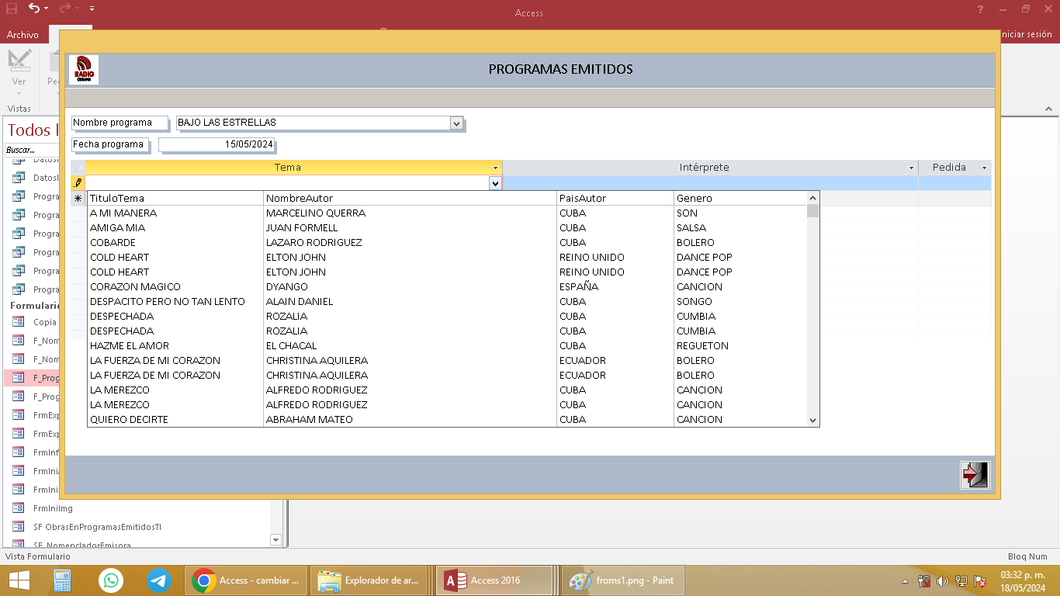Screen dimensions: 1060x596
Task: Select the new record asterisk row selector
Action: tap(78, 199)
